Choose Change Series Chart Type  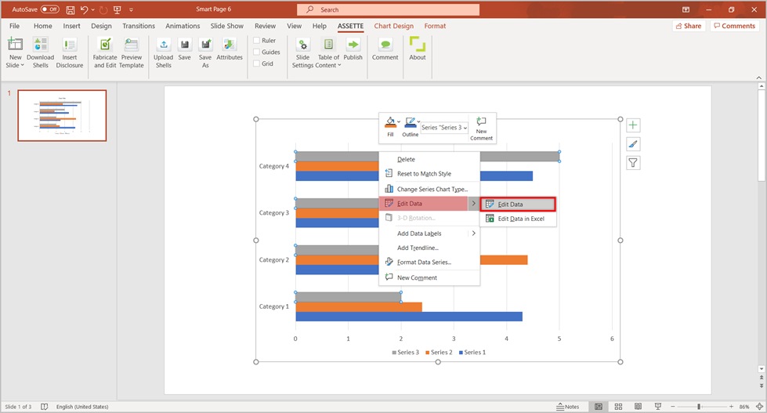(429, 189)
